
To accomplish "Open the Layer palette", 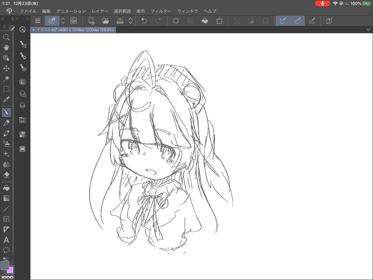I will pos(22,105).
